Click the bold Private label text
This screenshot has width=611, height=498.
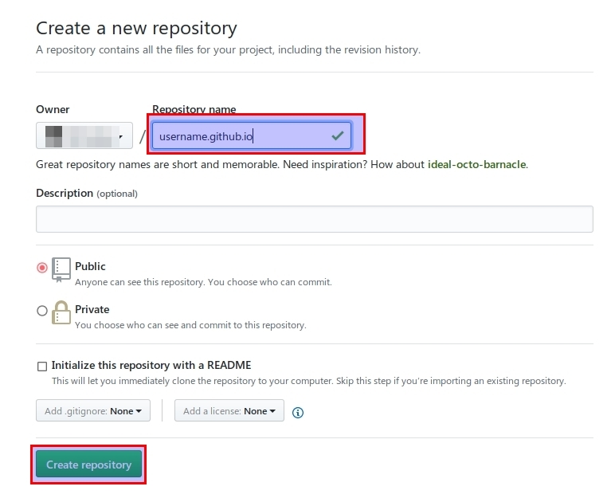tap(92, 309)
